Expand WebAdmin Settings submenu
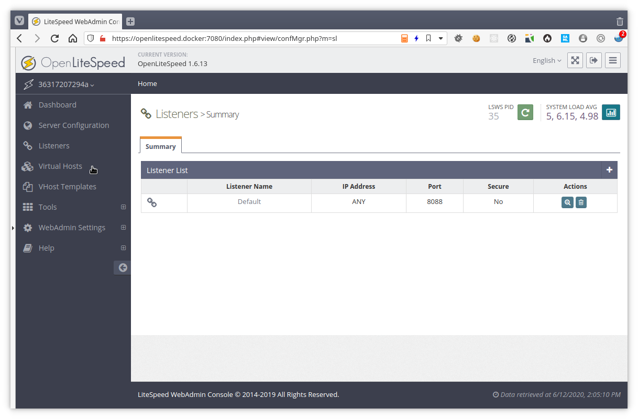 click(124, 228)
